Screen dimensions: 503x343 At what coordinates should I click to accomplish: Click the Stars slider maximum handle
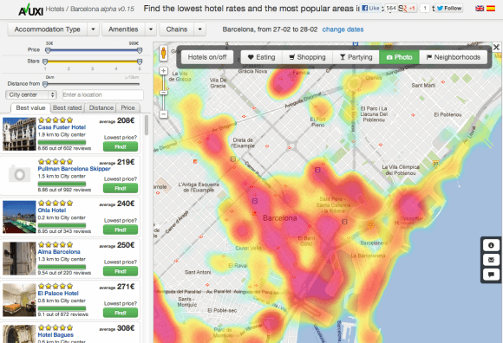click(140, 61)
